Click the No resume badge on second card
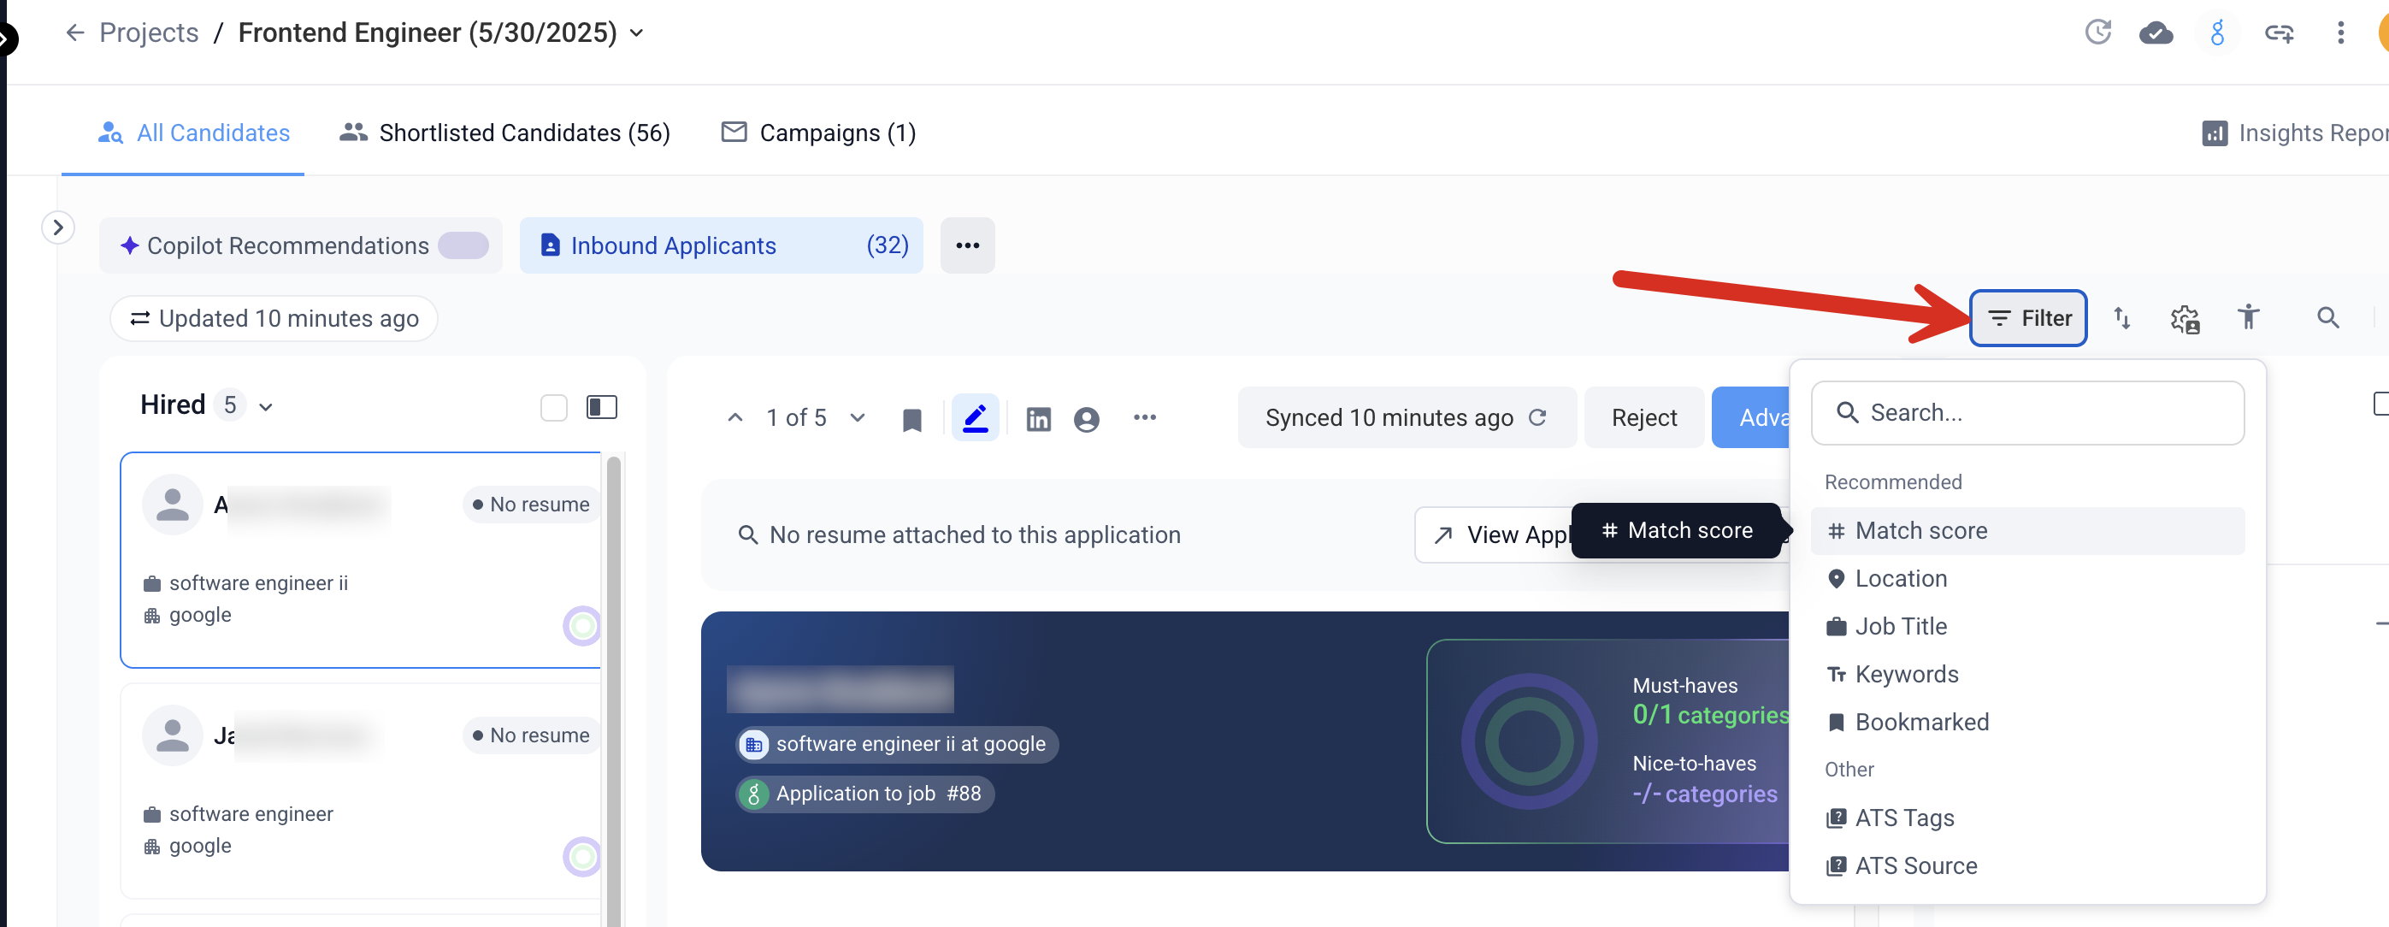Viewport: 2389px width, 927px height. pyautogui.click(x=530, y=735)
